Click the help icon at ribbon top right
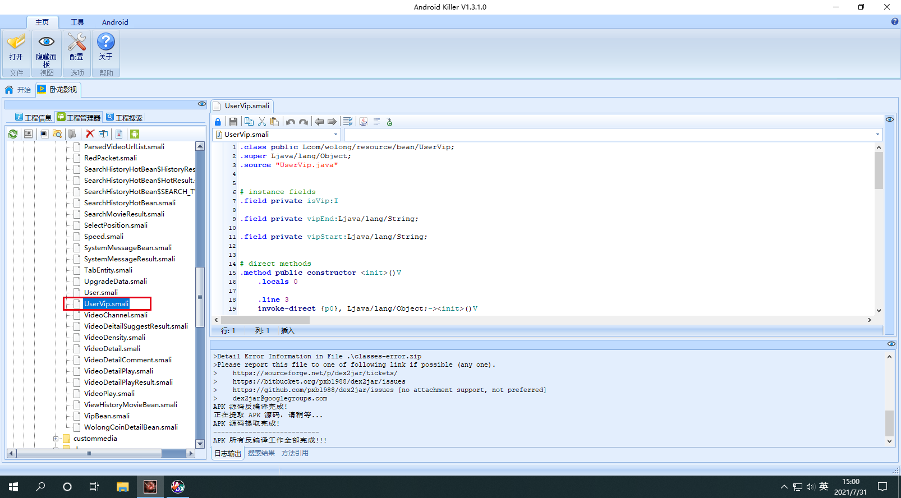This screenshot has width=901, height=498. tap(895, 22)
